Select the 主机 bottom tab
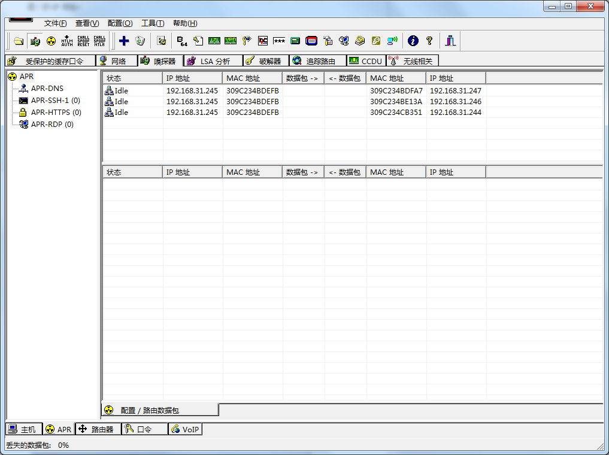Viewport: 609px width, 455px height. [23, 429]
